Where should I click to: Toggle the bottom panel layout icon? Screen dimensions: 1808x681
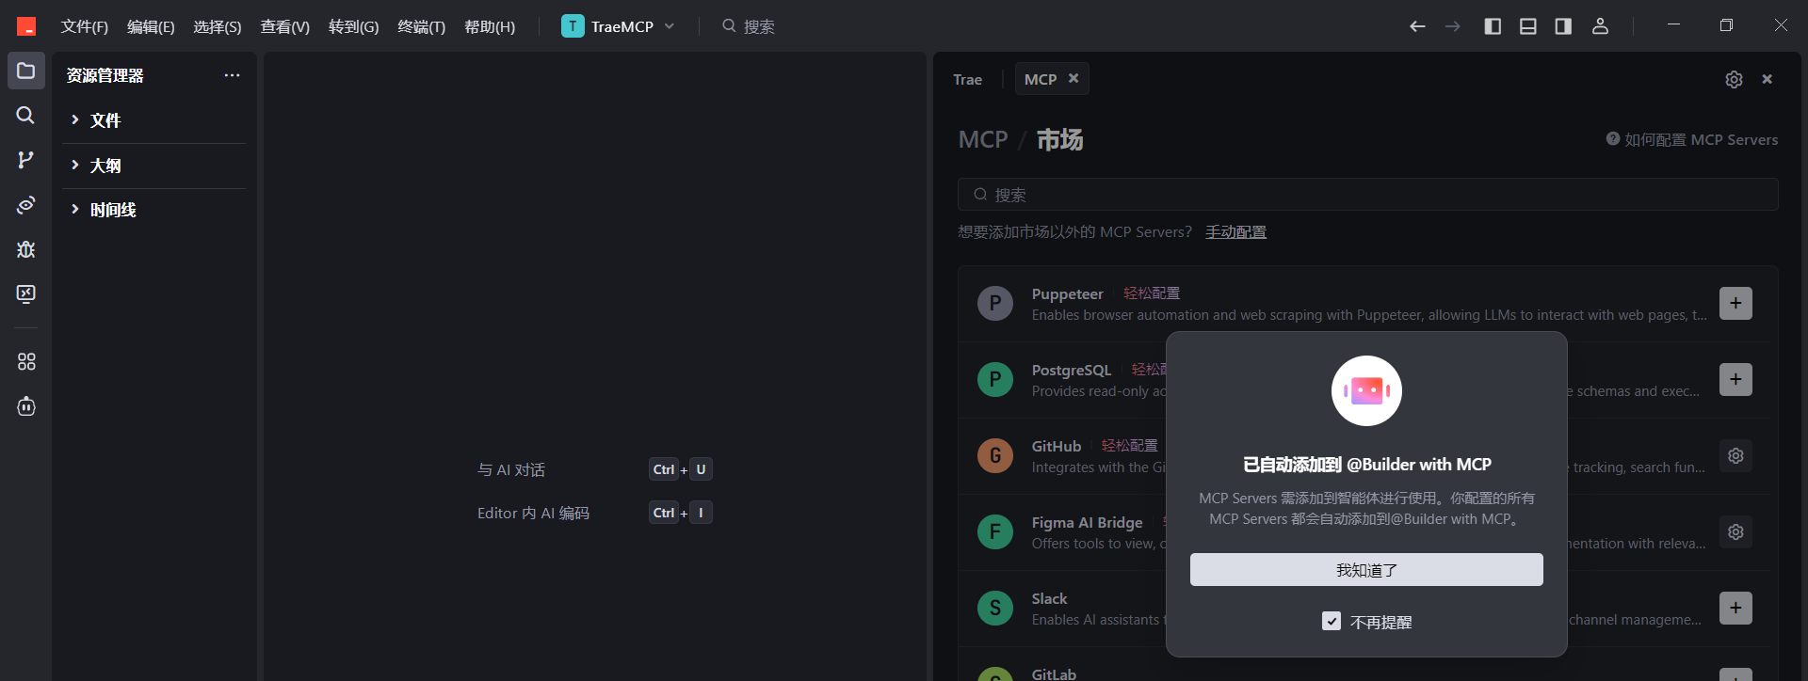[x=1528, y=26]
